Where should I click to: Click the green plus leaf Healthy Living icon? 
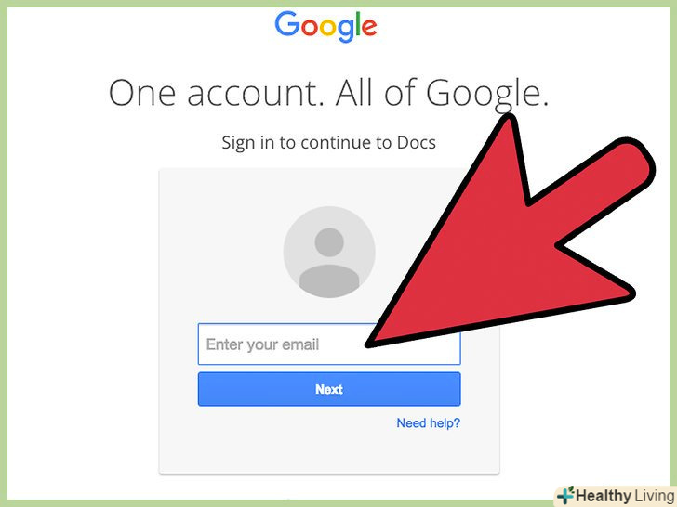[x=565, y=495]
